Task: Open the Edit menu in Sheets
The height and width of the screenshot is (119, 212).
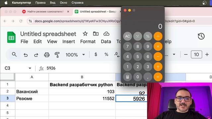Action: tap(37, 41)
